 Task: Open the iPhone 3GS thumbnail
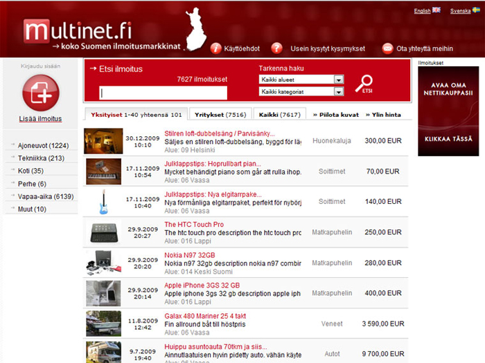click(103, 293)
